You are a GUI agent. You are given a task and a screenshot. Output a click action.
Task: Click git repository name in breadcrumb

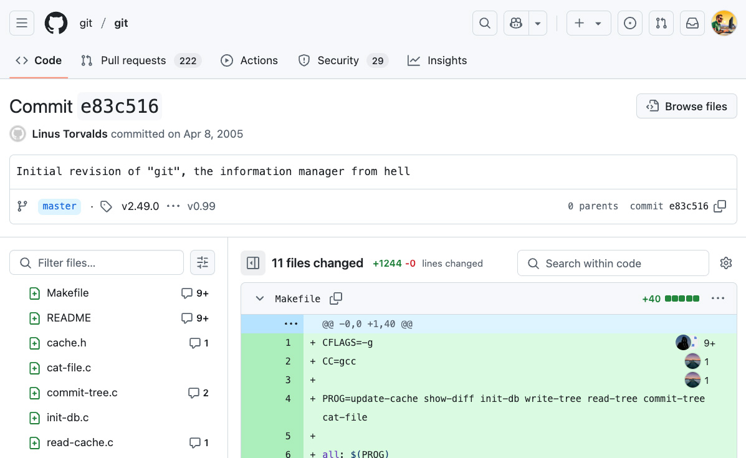[x=121, y=23]
